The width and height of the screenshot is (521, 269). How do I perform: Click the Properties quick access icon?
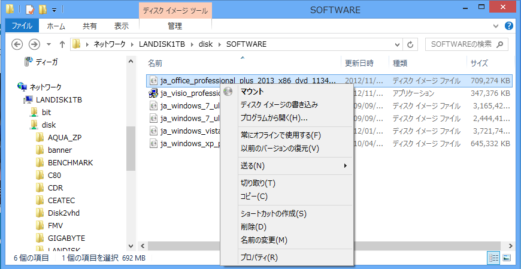point(29,10)
